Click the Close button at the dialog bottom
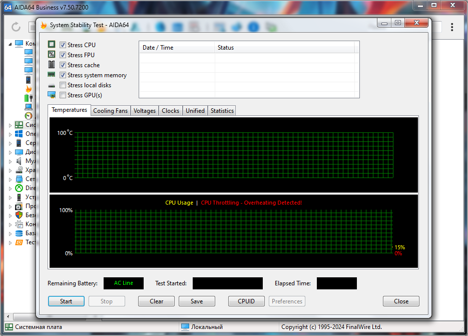The height and width of the screenshot is (336, 468). [x=401, y=301]
